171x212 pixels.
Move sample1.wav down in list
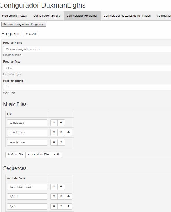(69, 132)
